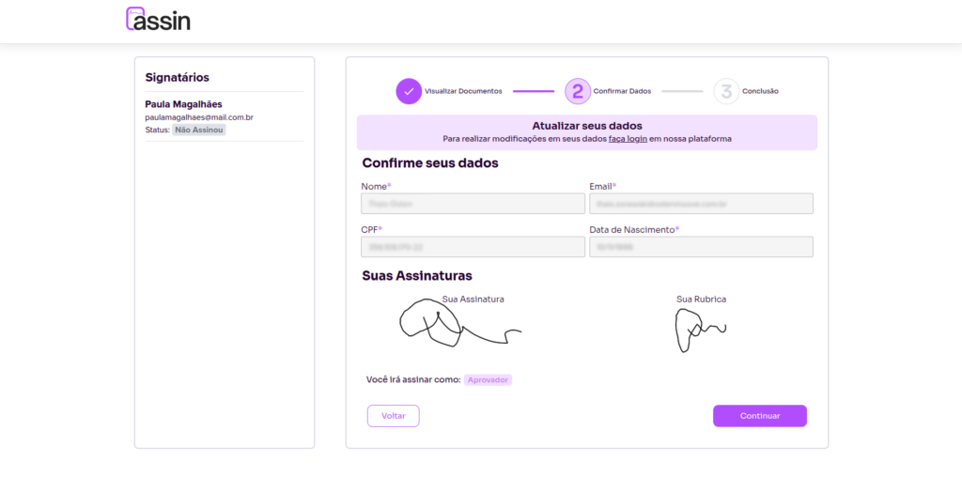Focus the Nome input field
Viewport: 962px width, 477px height.
(473, 204)
